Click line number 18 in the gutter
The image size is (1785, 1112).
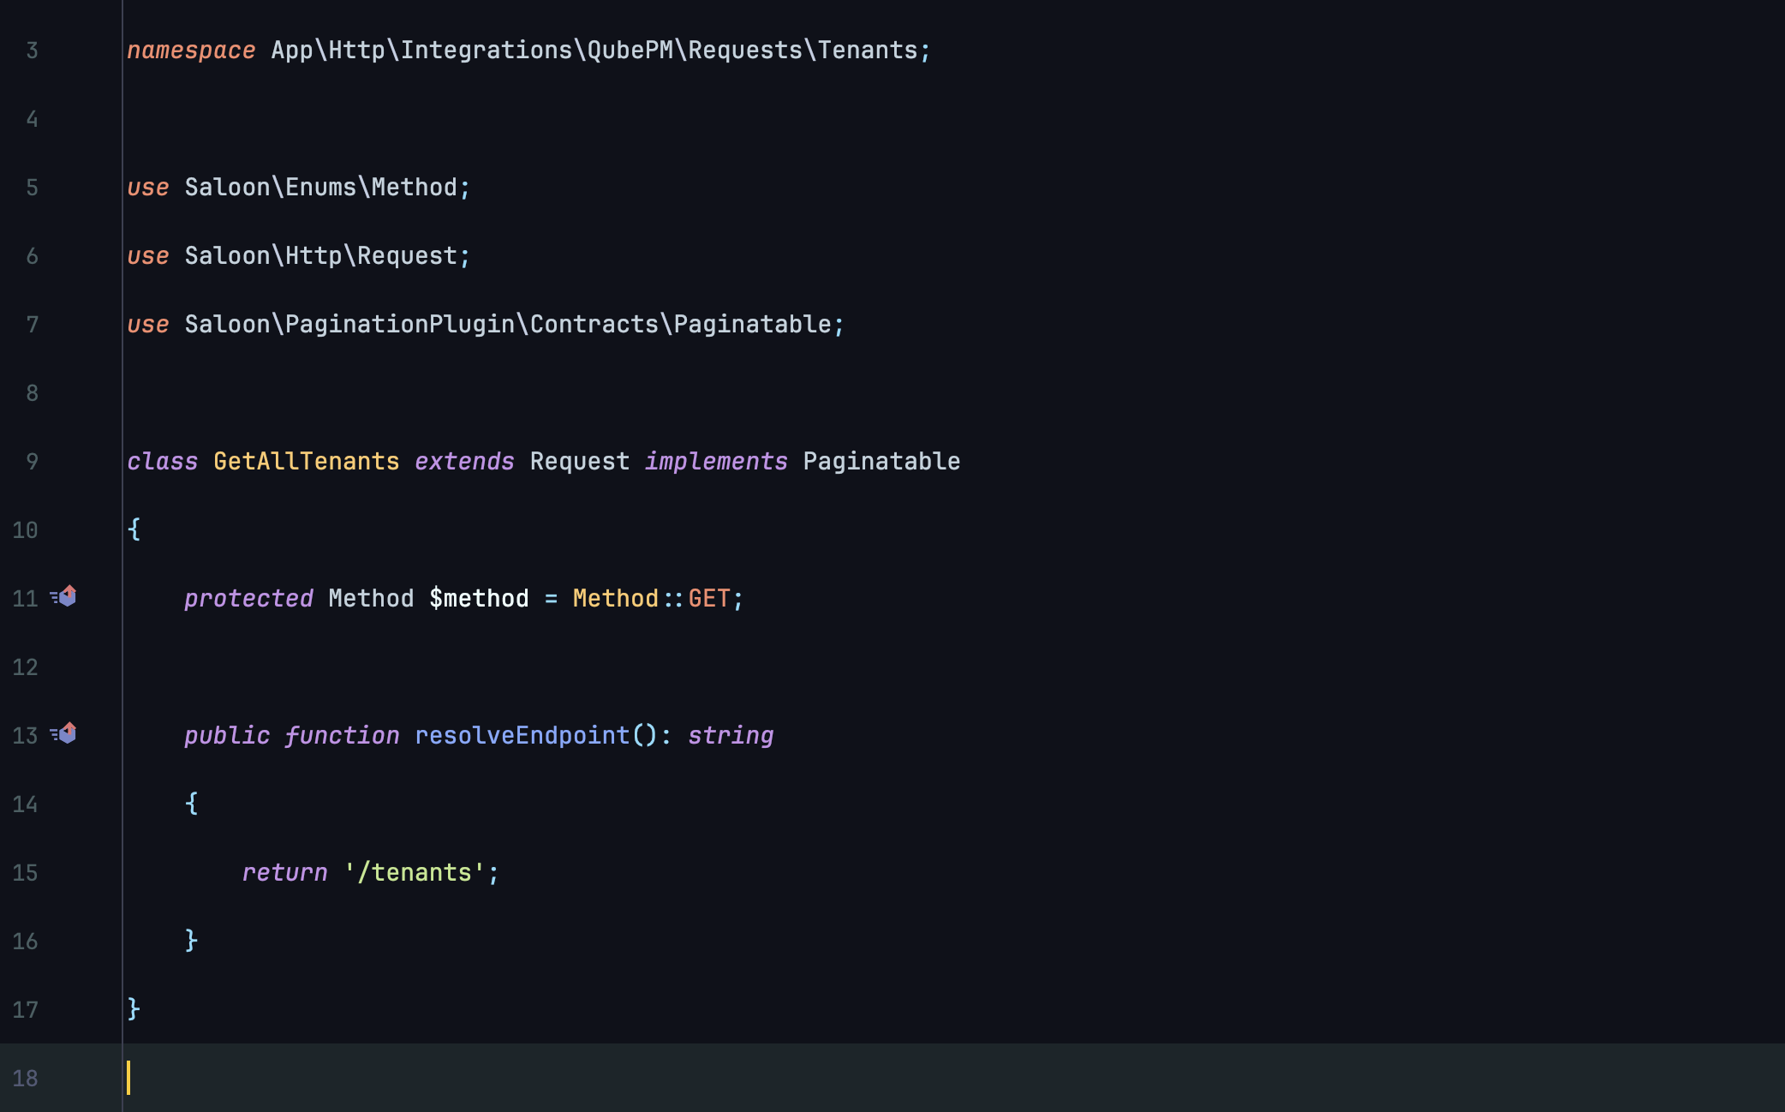pos(25,1079)
